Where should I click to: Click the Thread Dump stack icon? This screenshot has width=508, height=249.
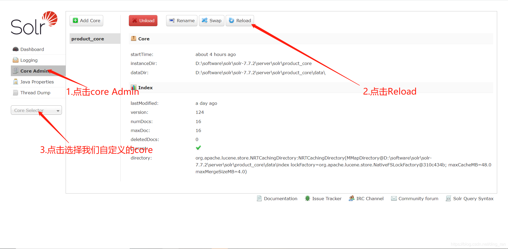click(16, 93)
